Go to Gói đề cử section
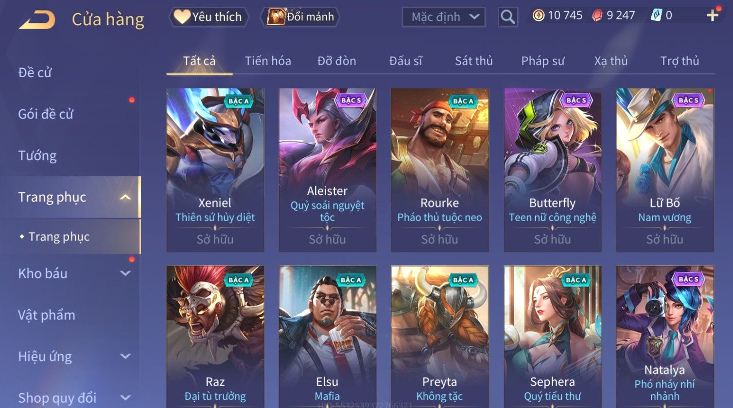Image resolution: width=733 pixels, height=408 pixels. 46,114
